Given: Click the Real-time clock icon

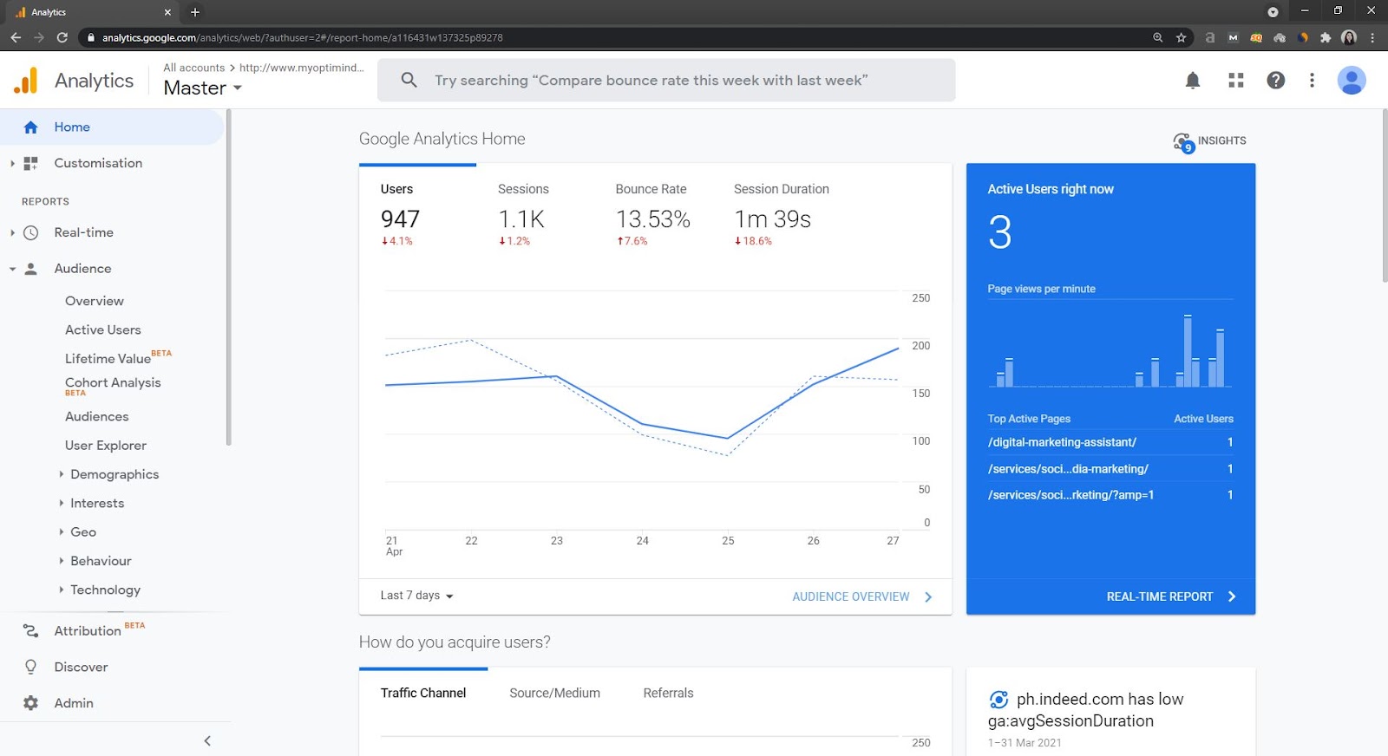Looking at the screenshot, I should [x=31, y=232].
